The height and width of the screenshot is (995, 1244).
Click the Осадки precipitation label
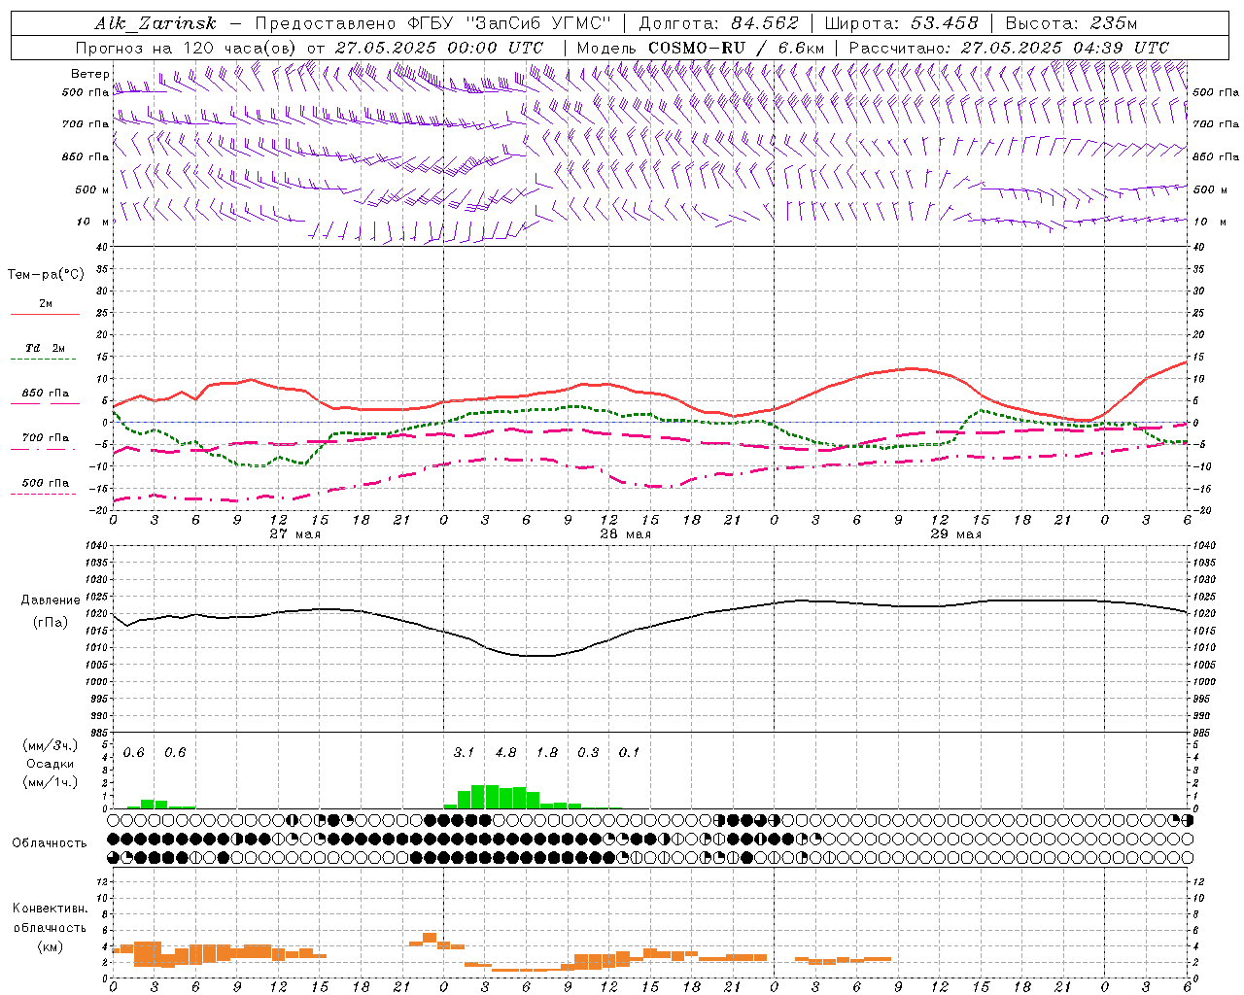tap(51, 764)
